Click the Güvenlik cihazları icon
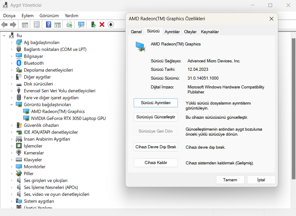296x216 pixels. (19, 125)
